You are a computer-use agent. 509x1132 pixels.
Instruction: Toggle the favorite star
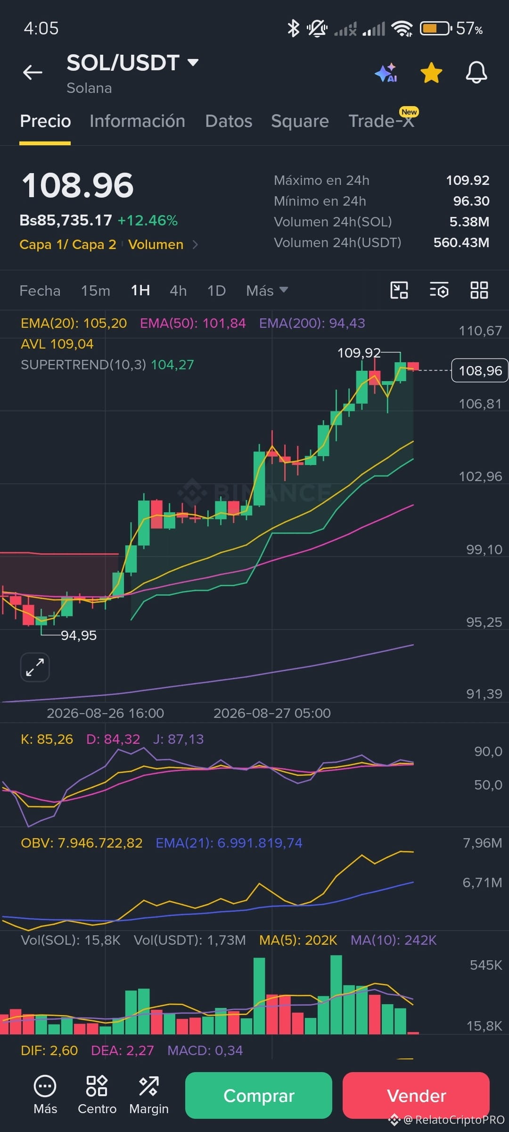point(431,73)
